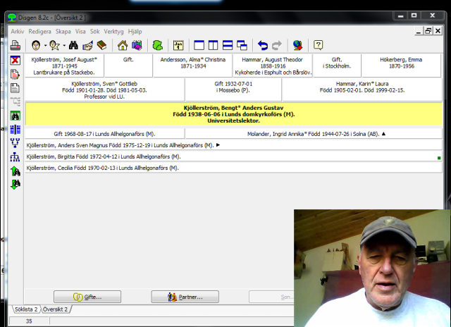The image size is (451, 327).
Task: Select father Kjöllerström, Sven Gottlieb box
Action: (x=104, y=90)
